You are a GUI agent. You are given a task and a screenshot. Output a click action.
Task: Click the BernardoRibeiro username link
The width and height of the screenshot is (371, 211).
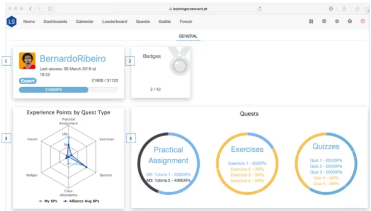pos(73,59)
